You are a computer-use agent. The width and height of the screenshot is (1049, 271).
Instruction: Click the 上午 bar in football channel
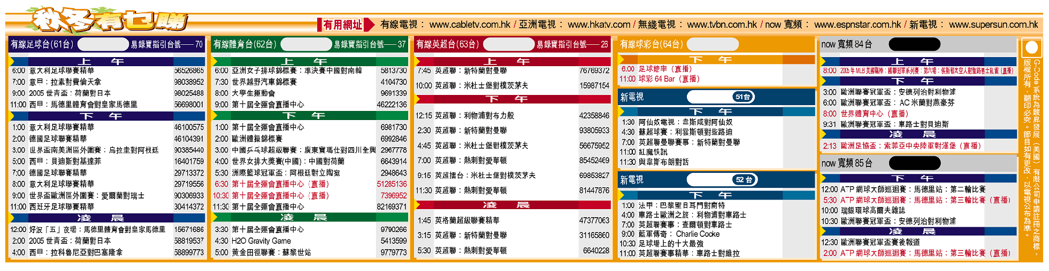point(108,61)
